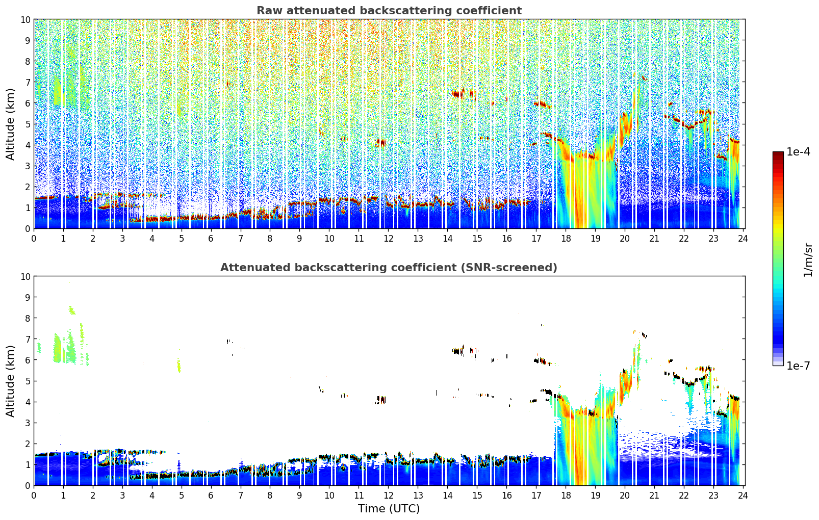Click the 'Raw attenuated backscattering coefficient' title
This screenshot has width=819, height=520.
point(389,11)
